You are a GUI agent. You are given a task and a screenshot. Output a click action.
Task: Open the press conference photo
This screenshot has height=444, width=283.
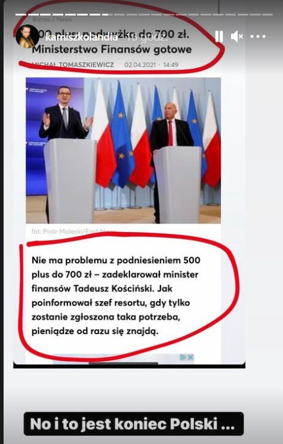[x=123, y=150]
